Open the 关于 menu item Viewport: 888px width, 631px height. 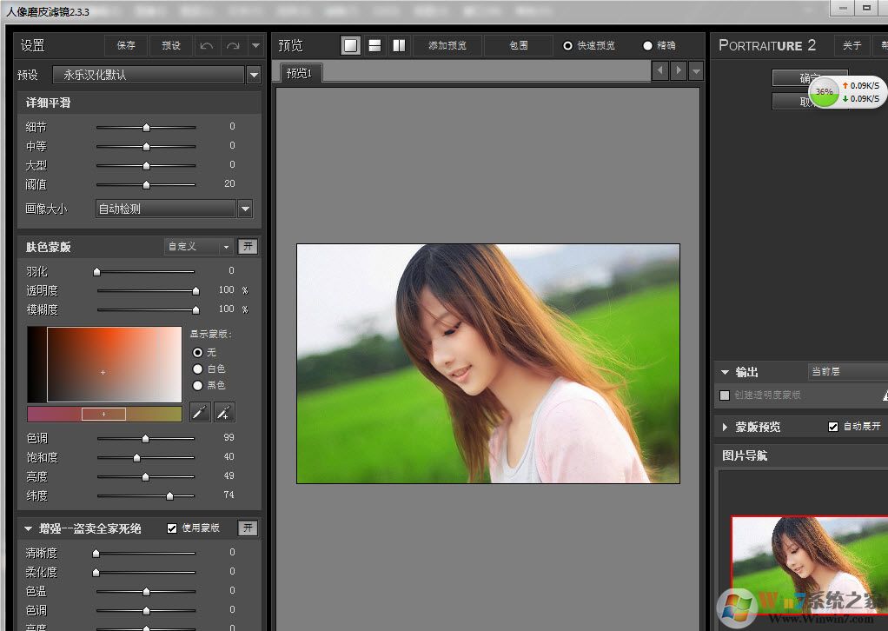coord(852,45)
